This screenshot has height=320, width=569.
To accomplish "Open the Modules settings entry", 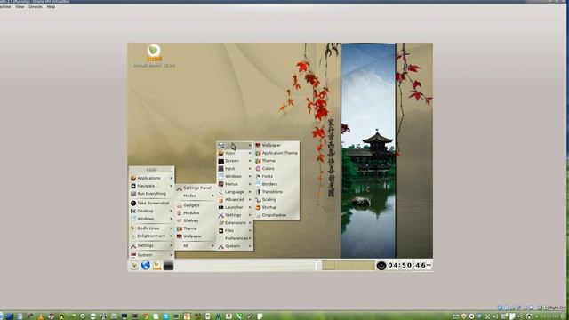I will pos(196,213).
